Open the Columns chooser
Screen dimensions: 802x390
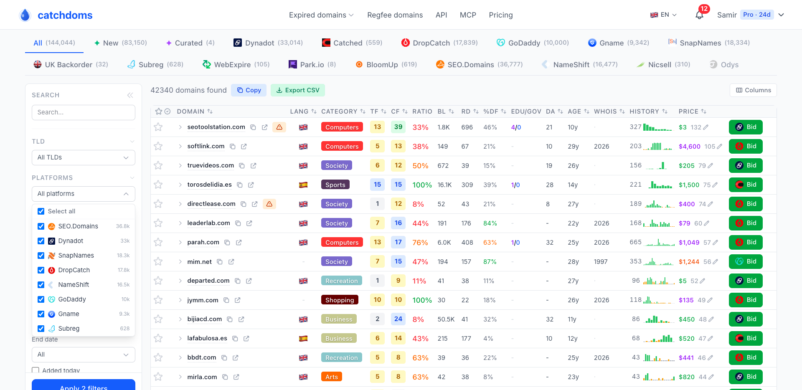(753, 90)
